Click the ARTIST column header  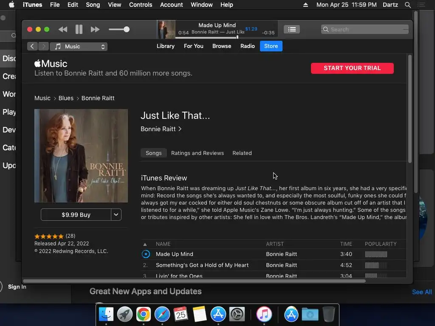tap(275, 244)
